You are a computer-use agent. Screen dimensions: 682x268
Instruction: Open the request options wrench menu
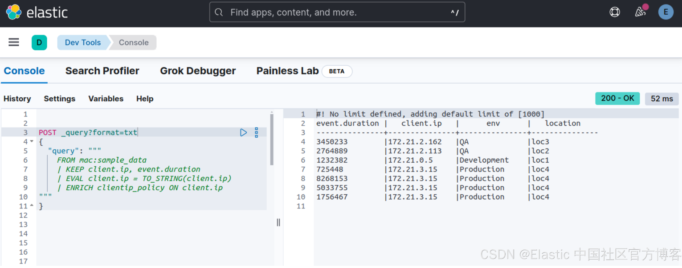[x=256, y=132]
